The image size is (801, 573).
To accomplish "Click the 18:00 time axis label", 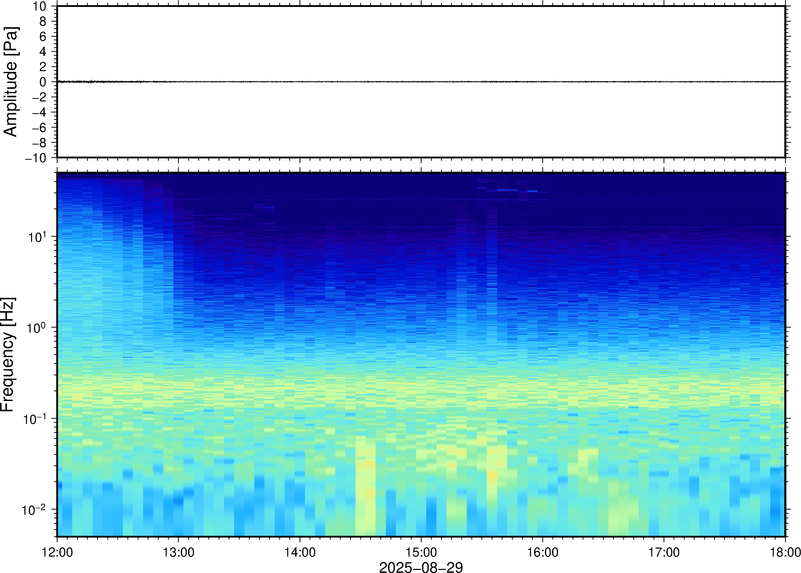I will (x=785, y=552).
